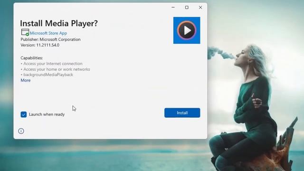Uncheck the Launch when ready checkbox

coord(24,114)
